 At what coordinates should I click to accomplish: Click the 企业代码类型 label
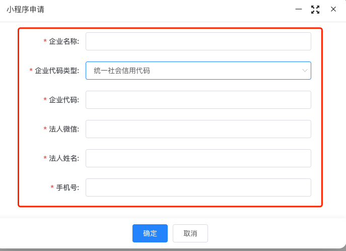[57, 71]
